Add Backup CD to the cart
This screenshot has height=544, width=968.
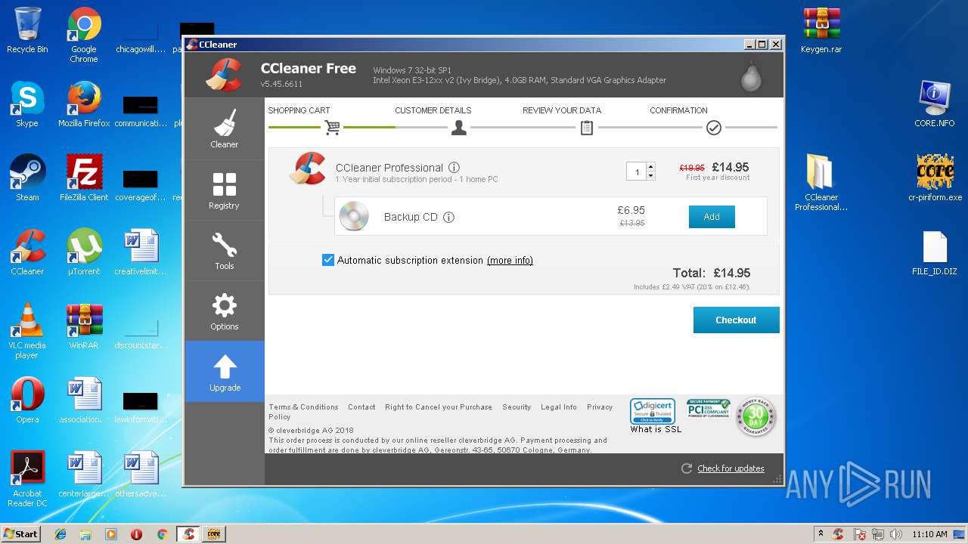point(712,217)
